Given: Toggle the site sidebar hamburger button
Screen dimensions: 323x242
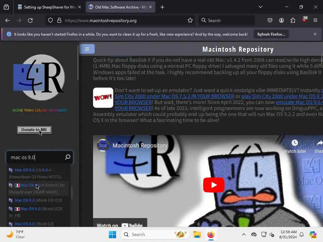Looking at the screenshot, I should 87,49.
